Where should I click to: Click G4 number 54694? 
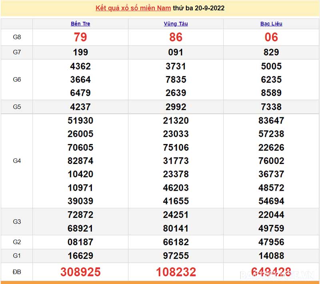[271, 201]
